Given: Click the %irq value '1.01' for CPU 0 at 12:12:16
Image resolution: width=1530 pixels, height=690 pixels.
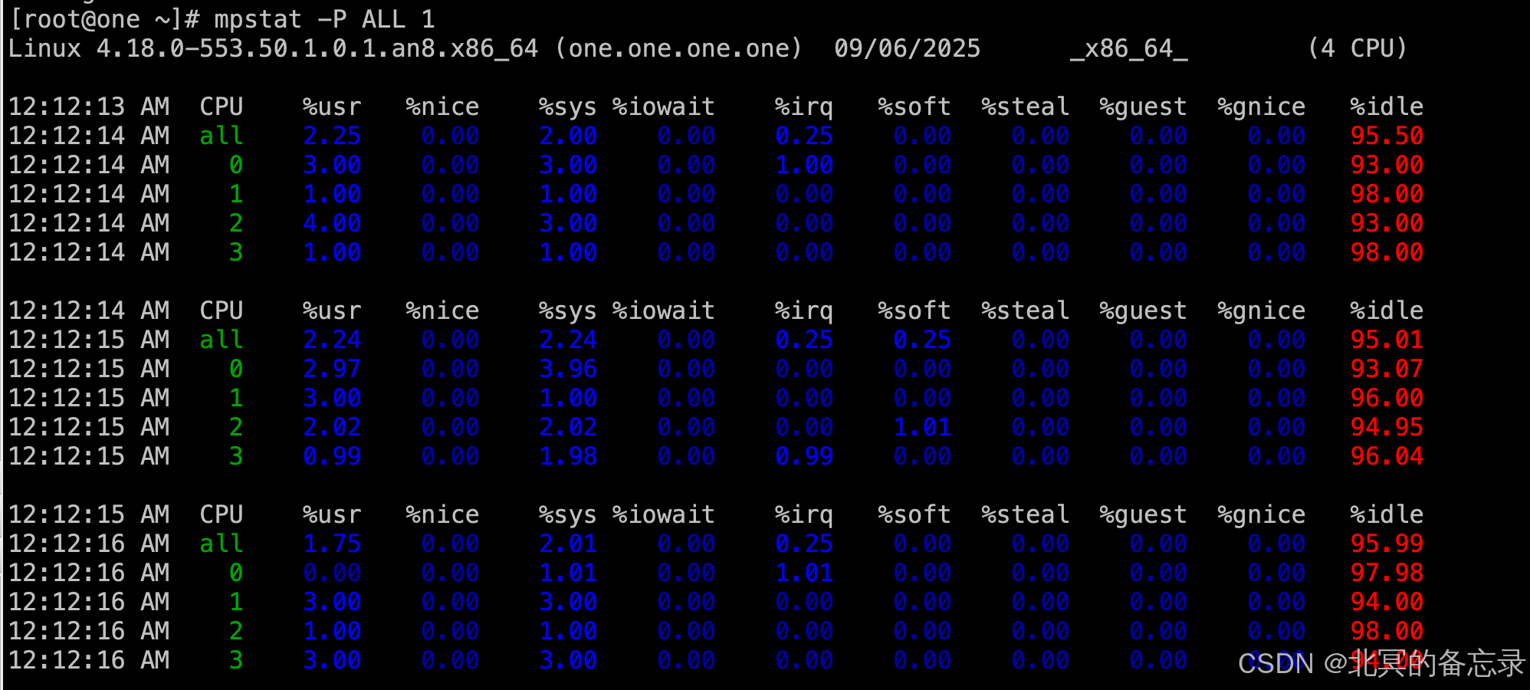Looking at the screenshot, I should click(804, 573).
